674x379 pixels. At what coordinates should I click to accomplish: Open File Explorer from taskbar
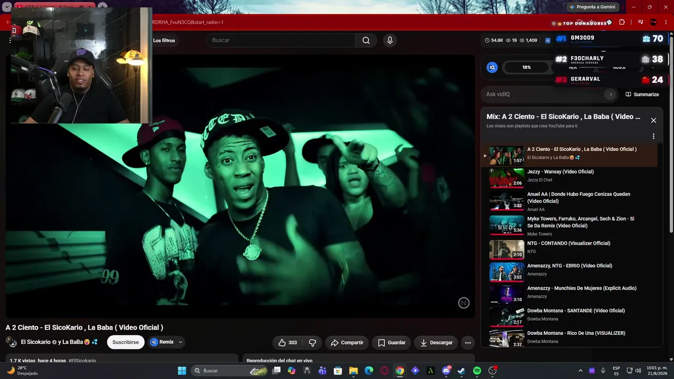pyautogui.click(x=353, y=371)
